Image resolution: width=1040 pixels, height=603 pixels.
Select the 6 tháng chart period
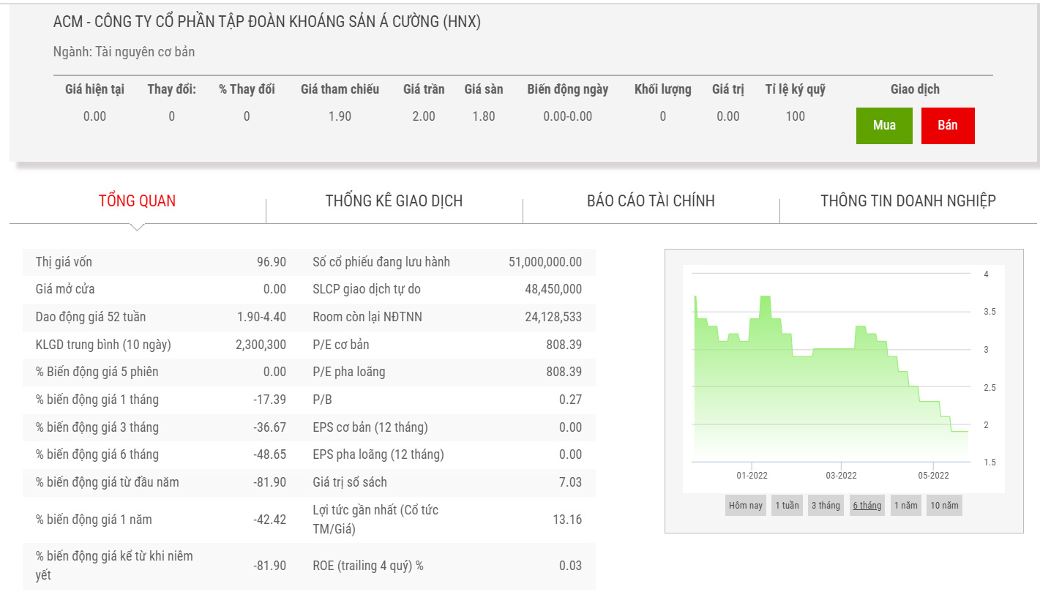tap(867, 506)
